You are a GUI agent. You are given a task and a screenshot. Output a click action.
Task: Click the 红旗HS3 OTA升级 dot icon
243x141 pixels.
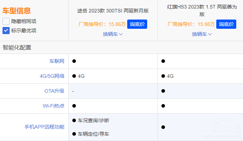click(x=163, y=91)
